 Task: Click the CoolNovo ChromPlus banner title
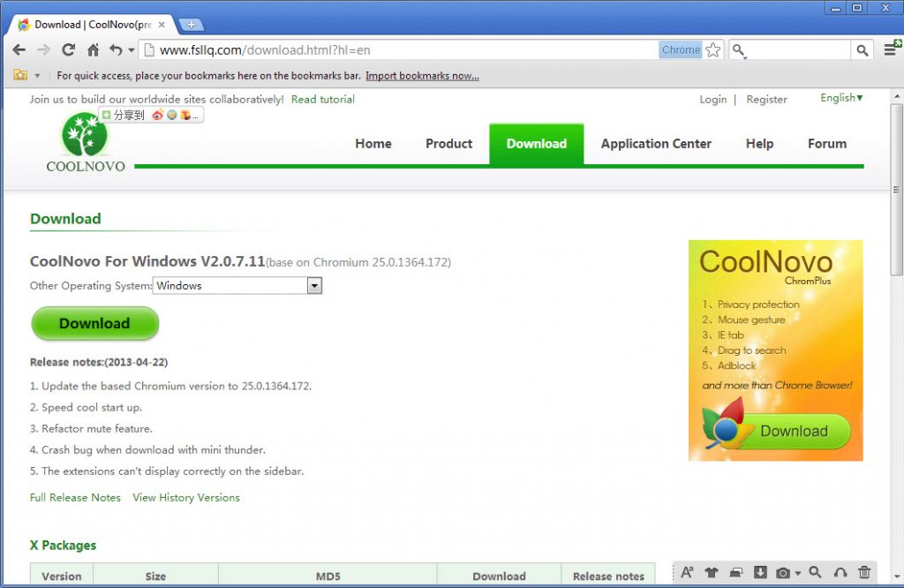point(765,265)
